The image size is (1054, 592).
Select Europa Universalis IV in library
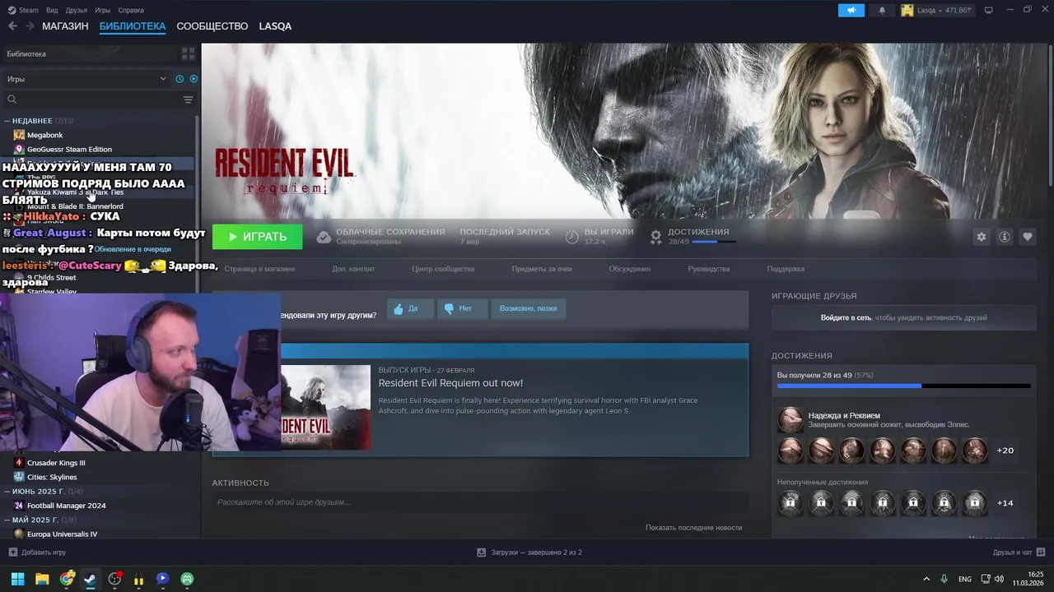62,534
